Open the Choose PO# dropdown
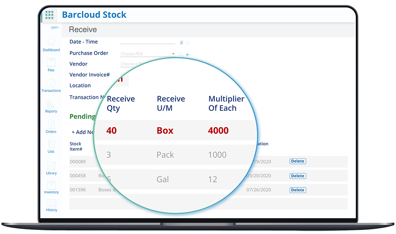Image resolution: width=396 pixels, height=234 pixels. [148, 54]
